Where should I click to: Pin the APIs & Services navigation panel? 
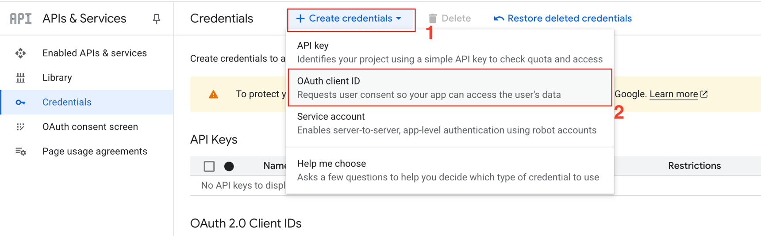click(156, 19)
